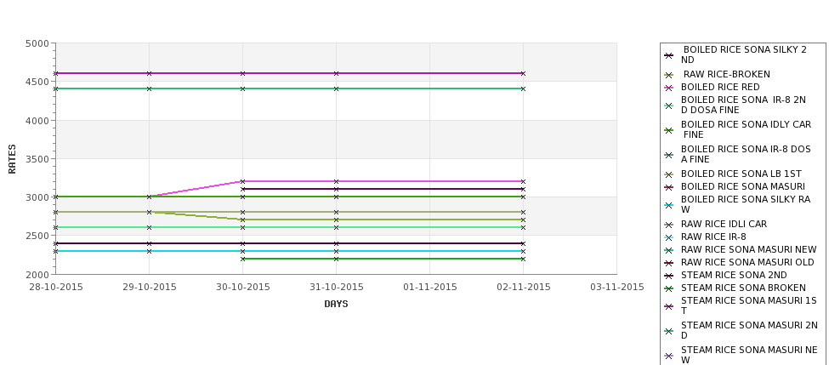The image size is (829, 365).
Task: Click the 3200 data point on 02-11-2015
Action: tap(524, 181)
